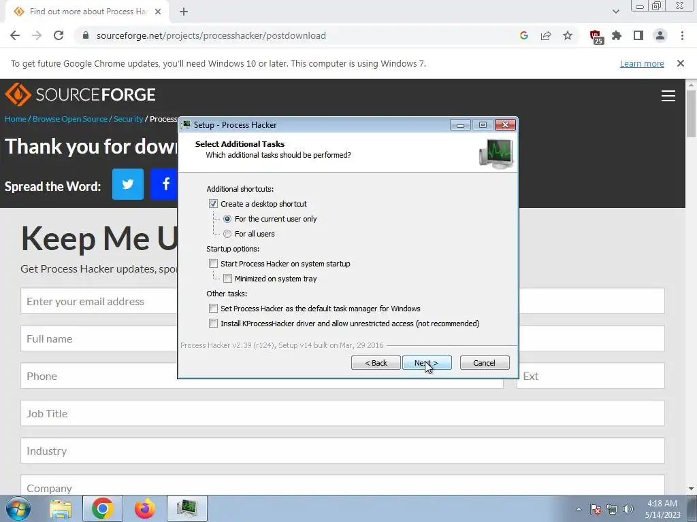Set Process Hacker as default task manager
This screenshot has height=522, width=697.
[213, 309]
